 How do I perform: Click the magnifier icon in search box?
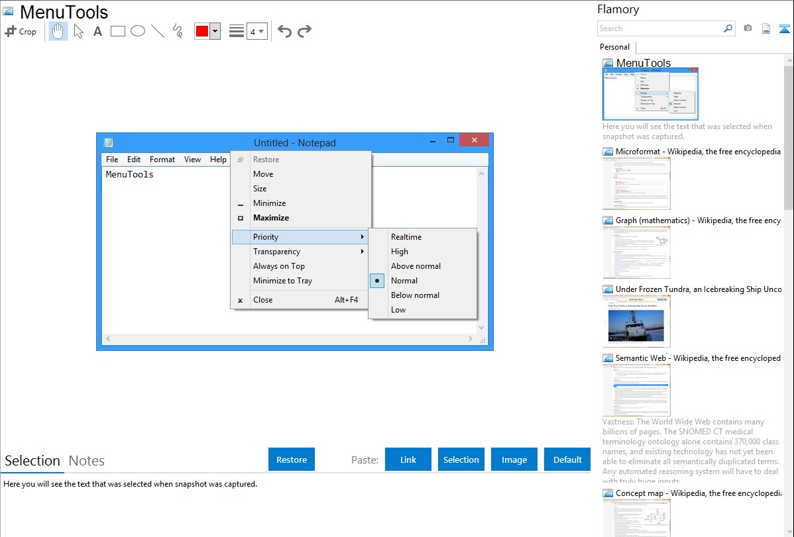[x=728, y=28]
